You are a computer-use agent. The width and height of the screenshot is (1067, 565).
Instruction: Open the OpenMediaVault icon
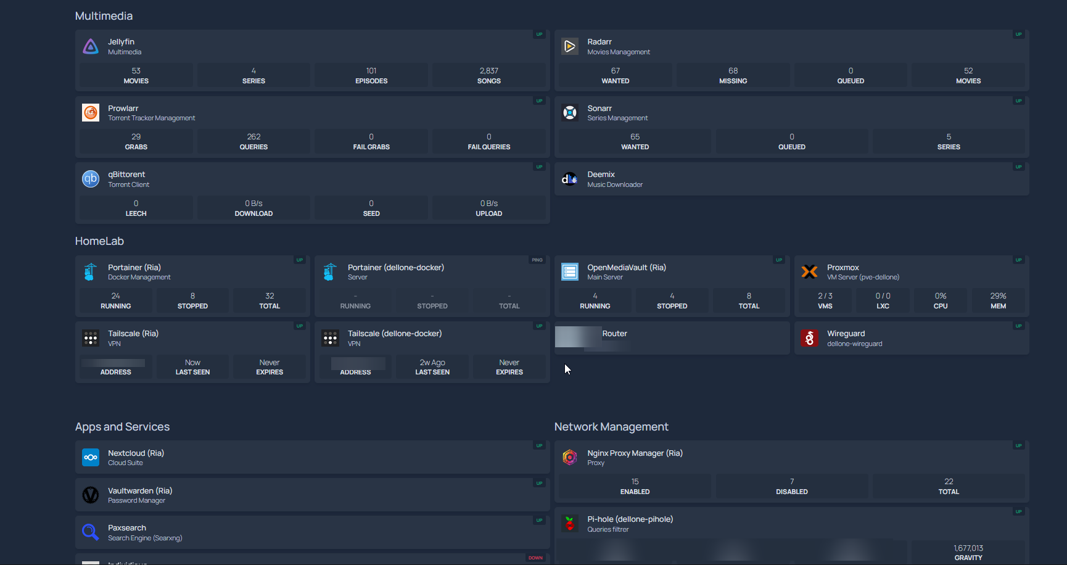point(570,272)
